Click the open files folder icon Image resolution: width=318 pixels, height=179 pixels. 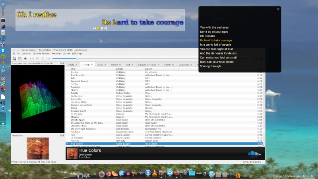tap(20, 58)
